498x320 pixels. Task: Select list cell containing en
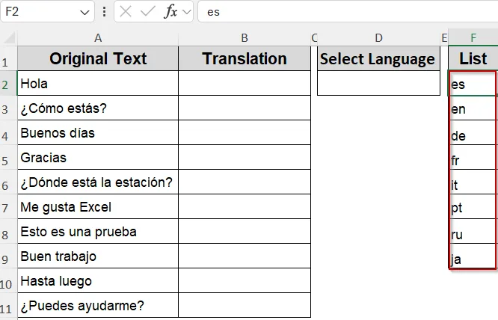(x=473, y=108)
